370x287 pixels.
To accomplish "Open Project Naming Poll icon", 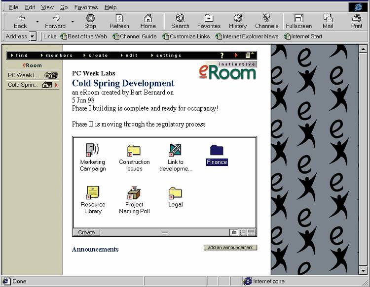I will (x=134, y=192).
